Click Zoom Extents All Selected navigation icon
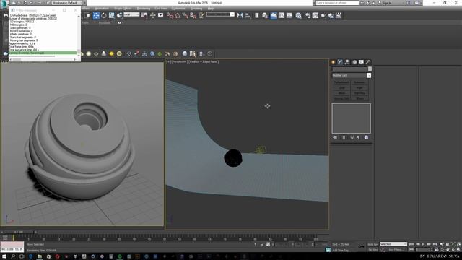462x260 pixels. tap(459, 244)
